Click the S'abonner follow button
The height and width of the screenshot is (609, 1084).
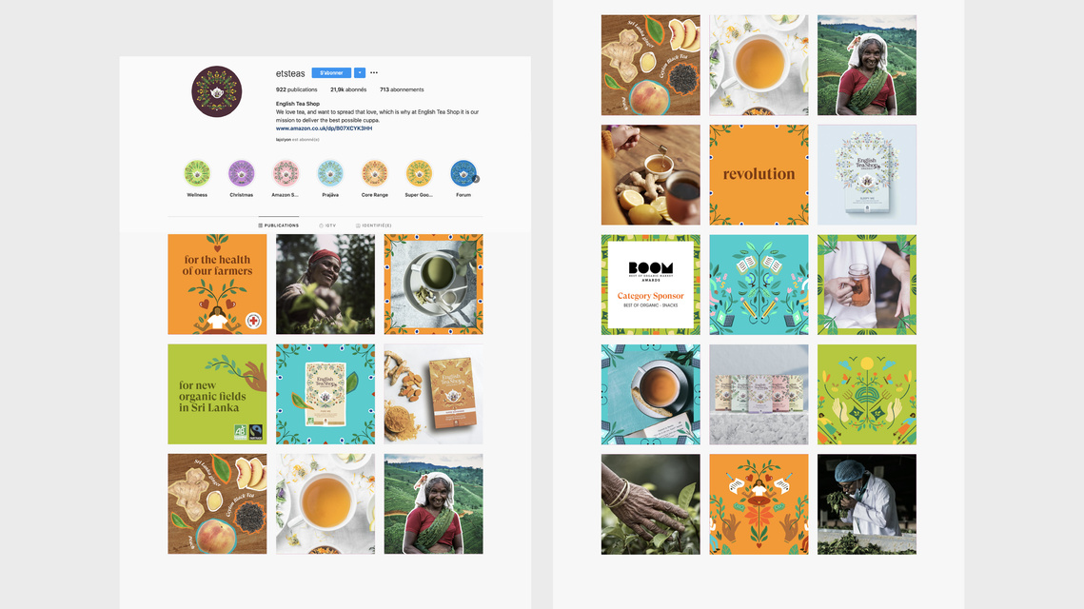click(331, 72)
